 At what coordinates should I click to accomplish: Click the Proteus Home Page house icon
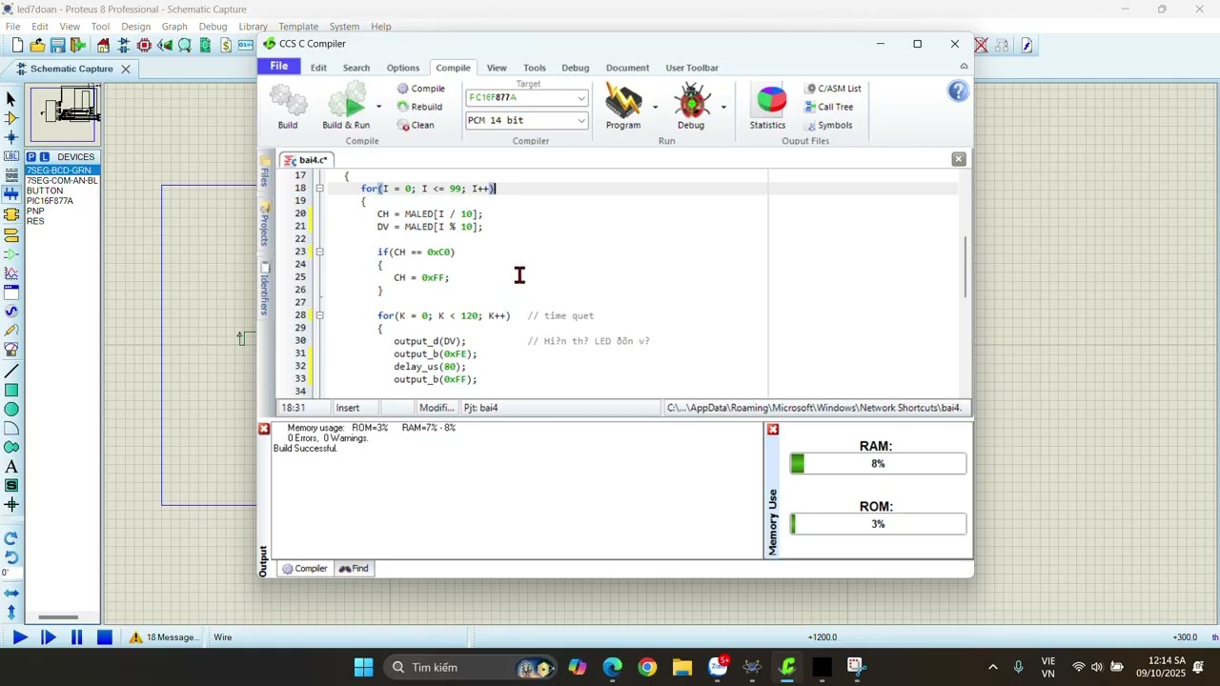coord(103,45)
